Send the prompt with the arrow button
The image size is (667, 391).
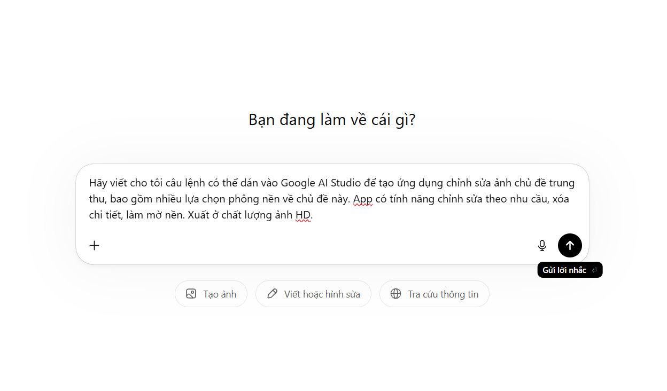click(570, 246)
